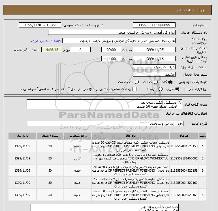Select the جزیی purchase type radio

pyautogui.click(x=177, y=89)
